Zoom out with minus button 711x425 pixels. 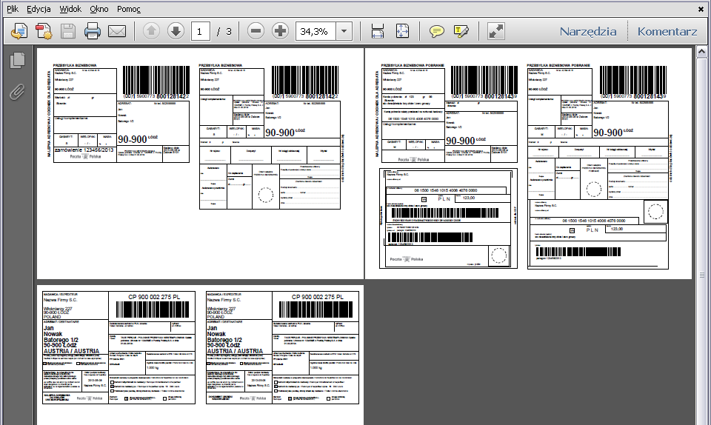click(x=256, y=31)
